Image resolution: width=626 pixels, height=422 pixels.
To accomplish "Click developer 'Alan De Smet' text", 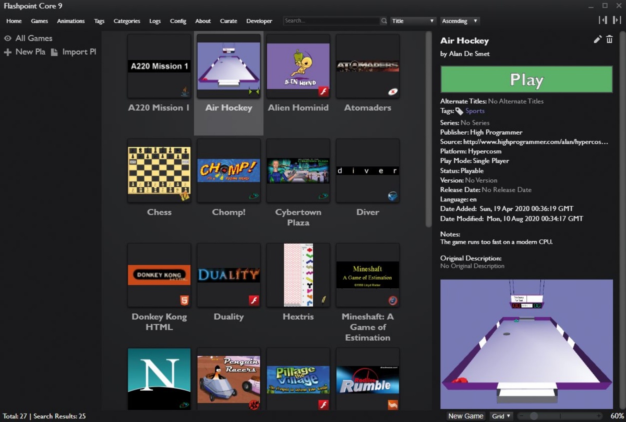I will (469, 54).
